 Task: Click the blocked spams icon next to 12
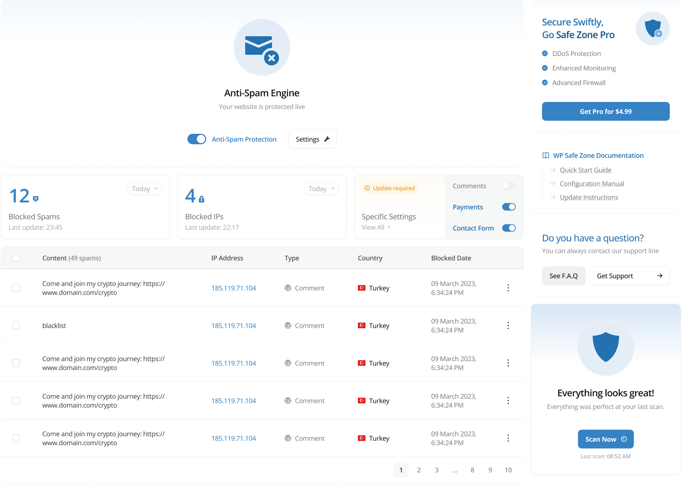(x=36, y=199)
